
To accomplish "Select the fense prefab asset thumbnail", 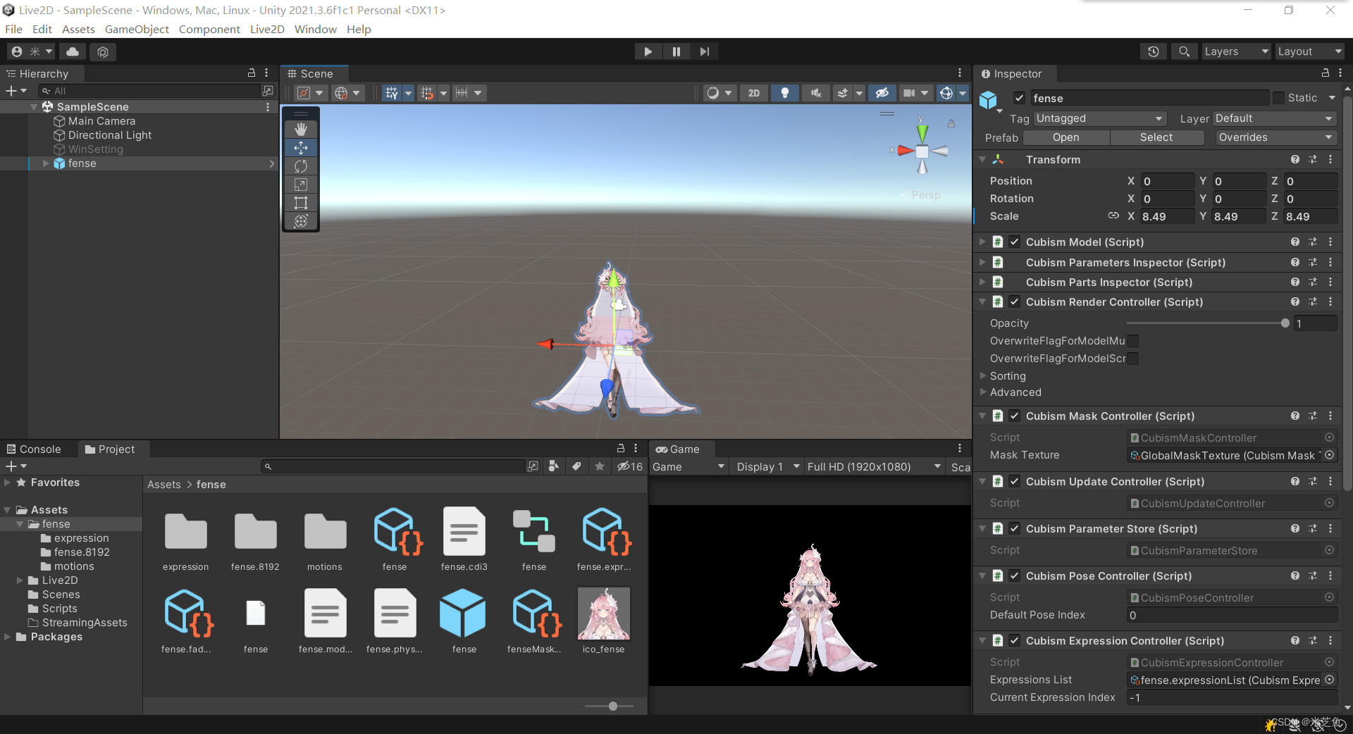I will pyautogui.click(x=464, y=614).
